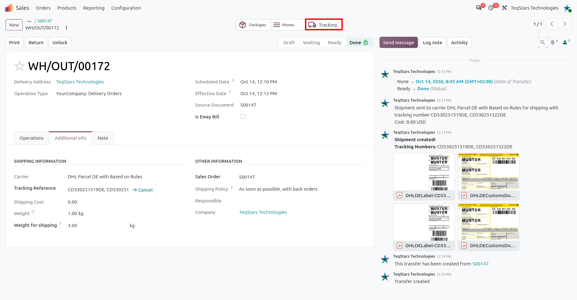Viewport: 577px width, 300px height.
Task: Cancel the shipment tracking reference
Action: coord(142,190)
